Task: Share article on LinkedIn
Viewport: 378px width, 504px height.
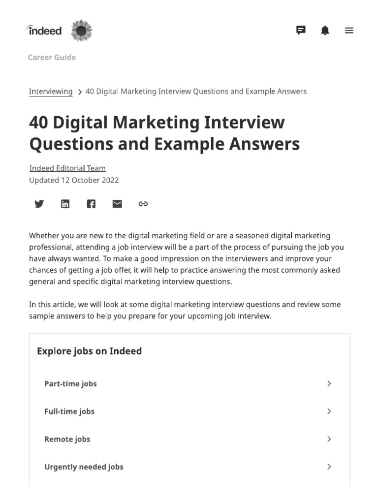Action: point(65,204)
